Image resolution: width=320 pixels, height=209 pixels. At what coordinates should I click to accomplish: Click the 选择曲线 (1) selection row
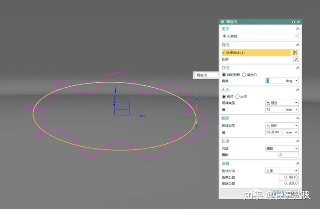click(256, 52)
